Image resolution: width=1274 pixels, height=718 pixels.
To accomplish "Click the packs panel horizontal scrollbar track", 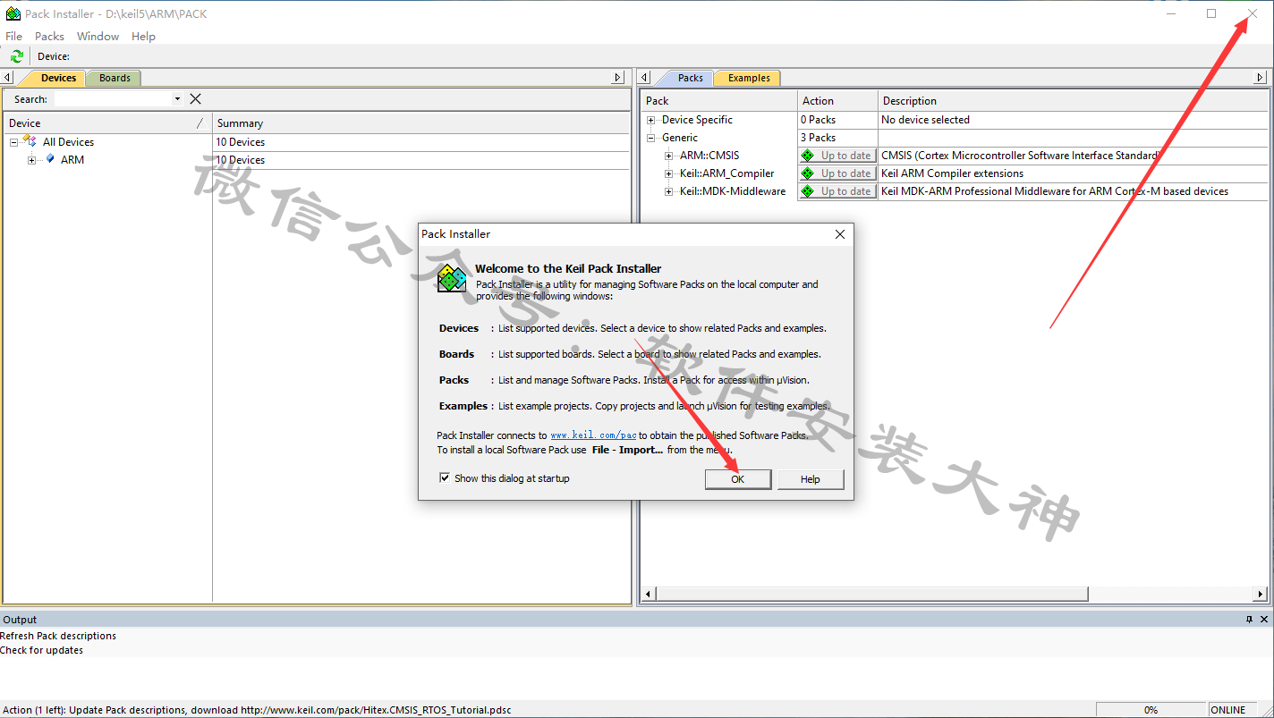I will (x=1170, y=594).
